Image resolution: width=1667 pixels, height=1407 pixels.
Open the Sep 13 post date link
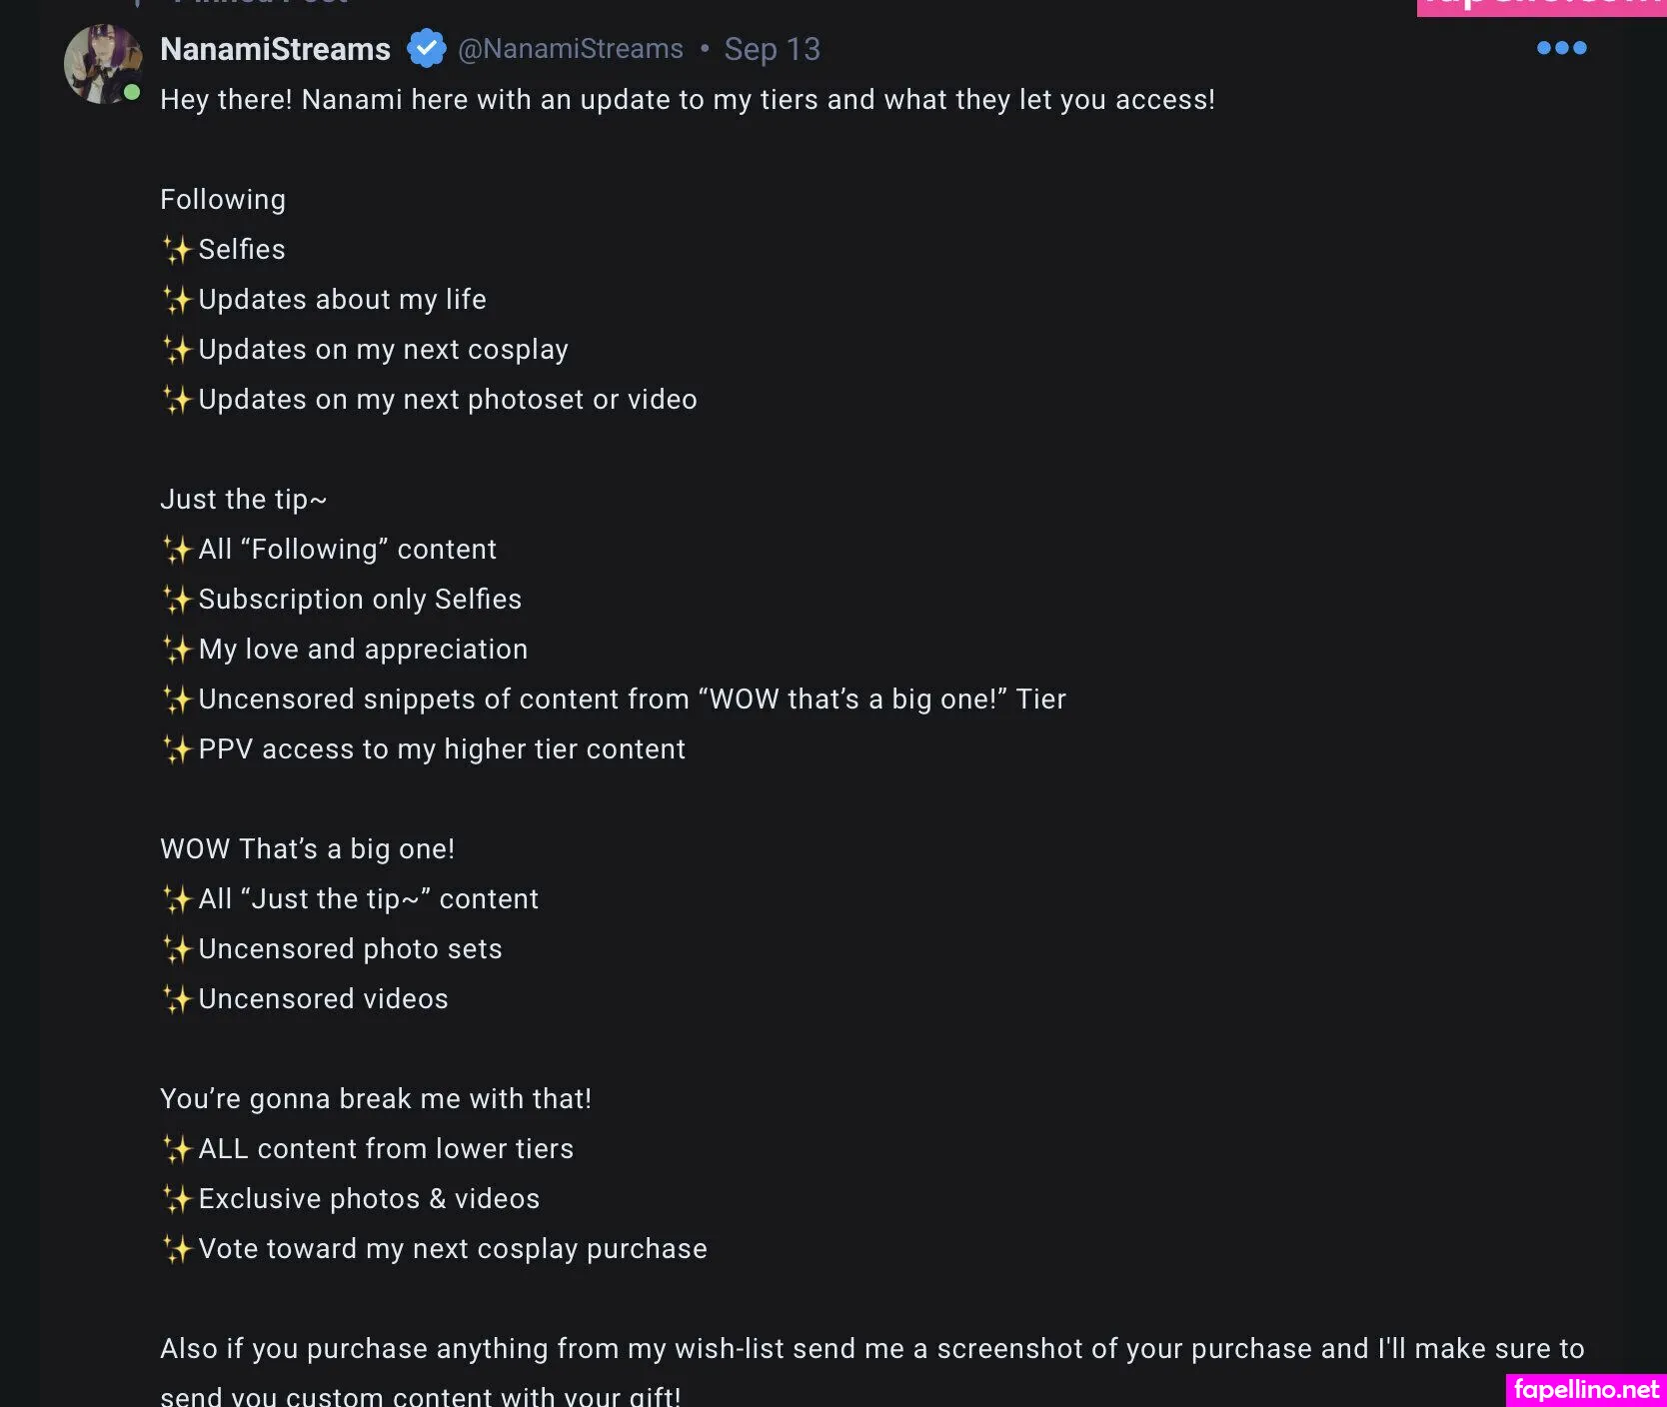click(772, 49)
